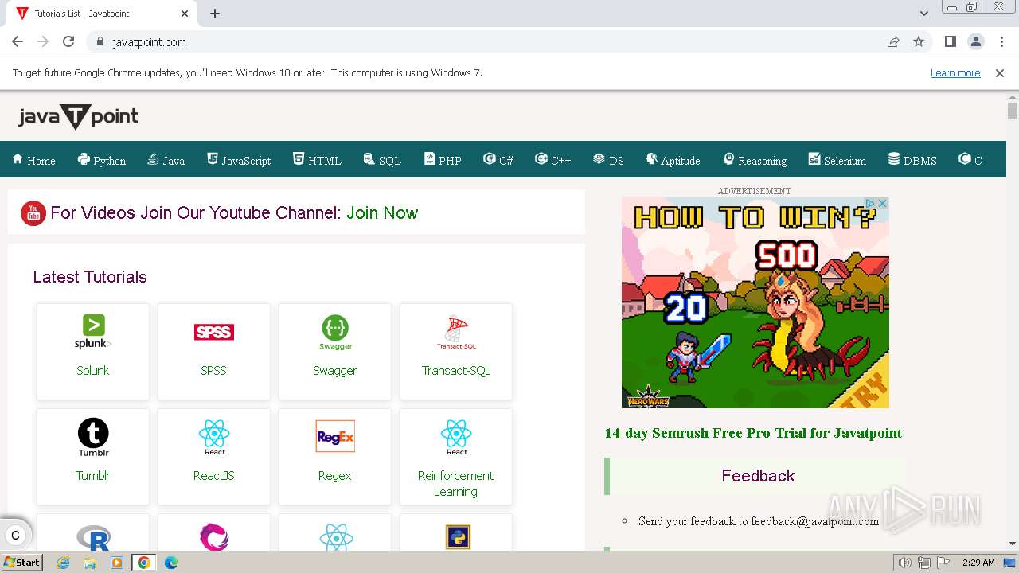Screen dimensions: 1019x573
Task: Open the DBMS nav item
Action: [912, 160]
